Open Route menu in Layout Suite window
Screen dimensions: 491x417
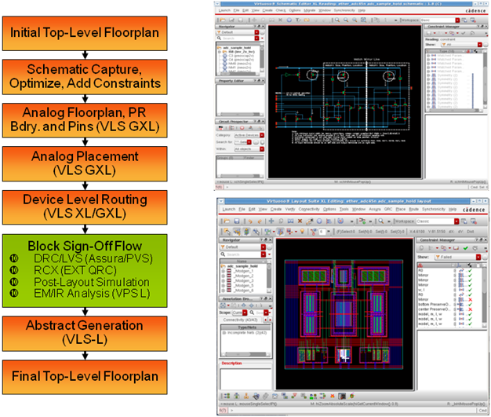point(413,209)
